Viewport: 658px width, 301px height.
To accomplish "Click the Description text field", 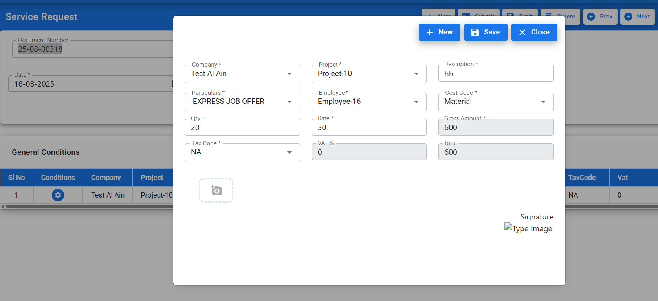I will pyautogui.click(x=495, y=74).
